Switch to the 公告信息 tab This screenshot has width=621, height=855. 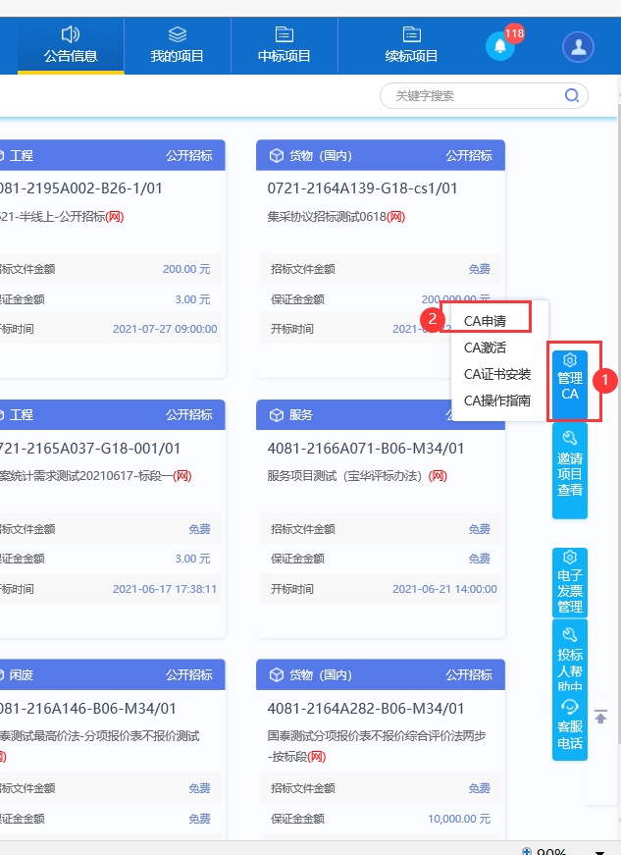71,46
